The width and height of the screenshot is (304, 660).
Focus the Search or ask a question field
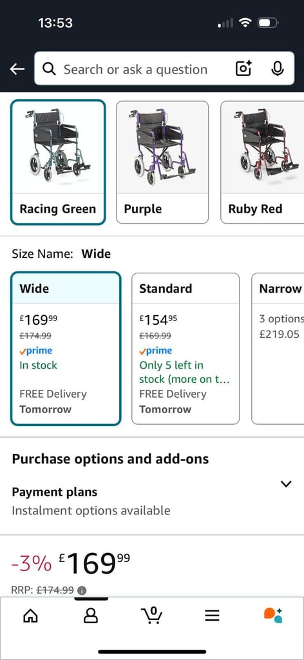click(135, 69)
